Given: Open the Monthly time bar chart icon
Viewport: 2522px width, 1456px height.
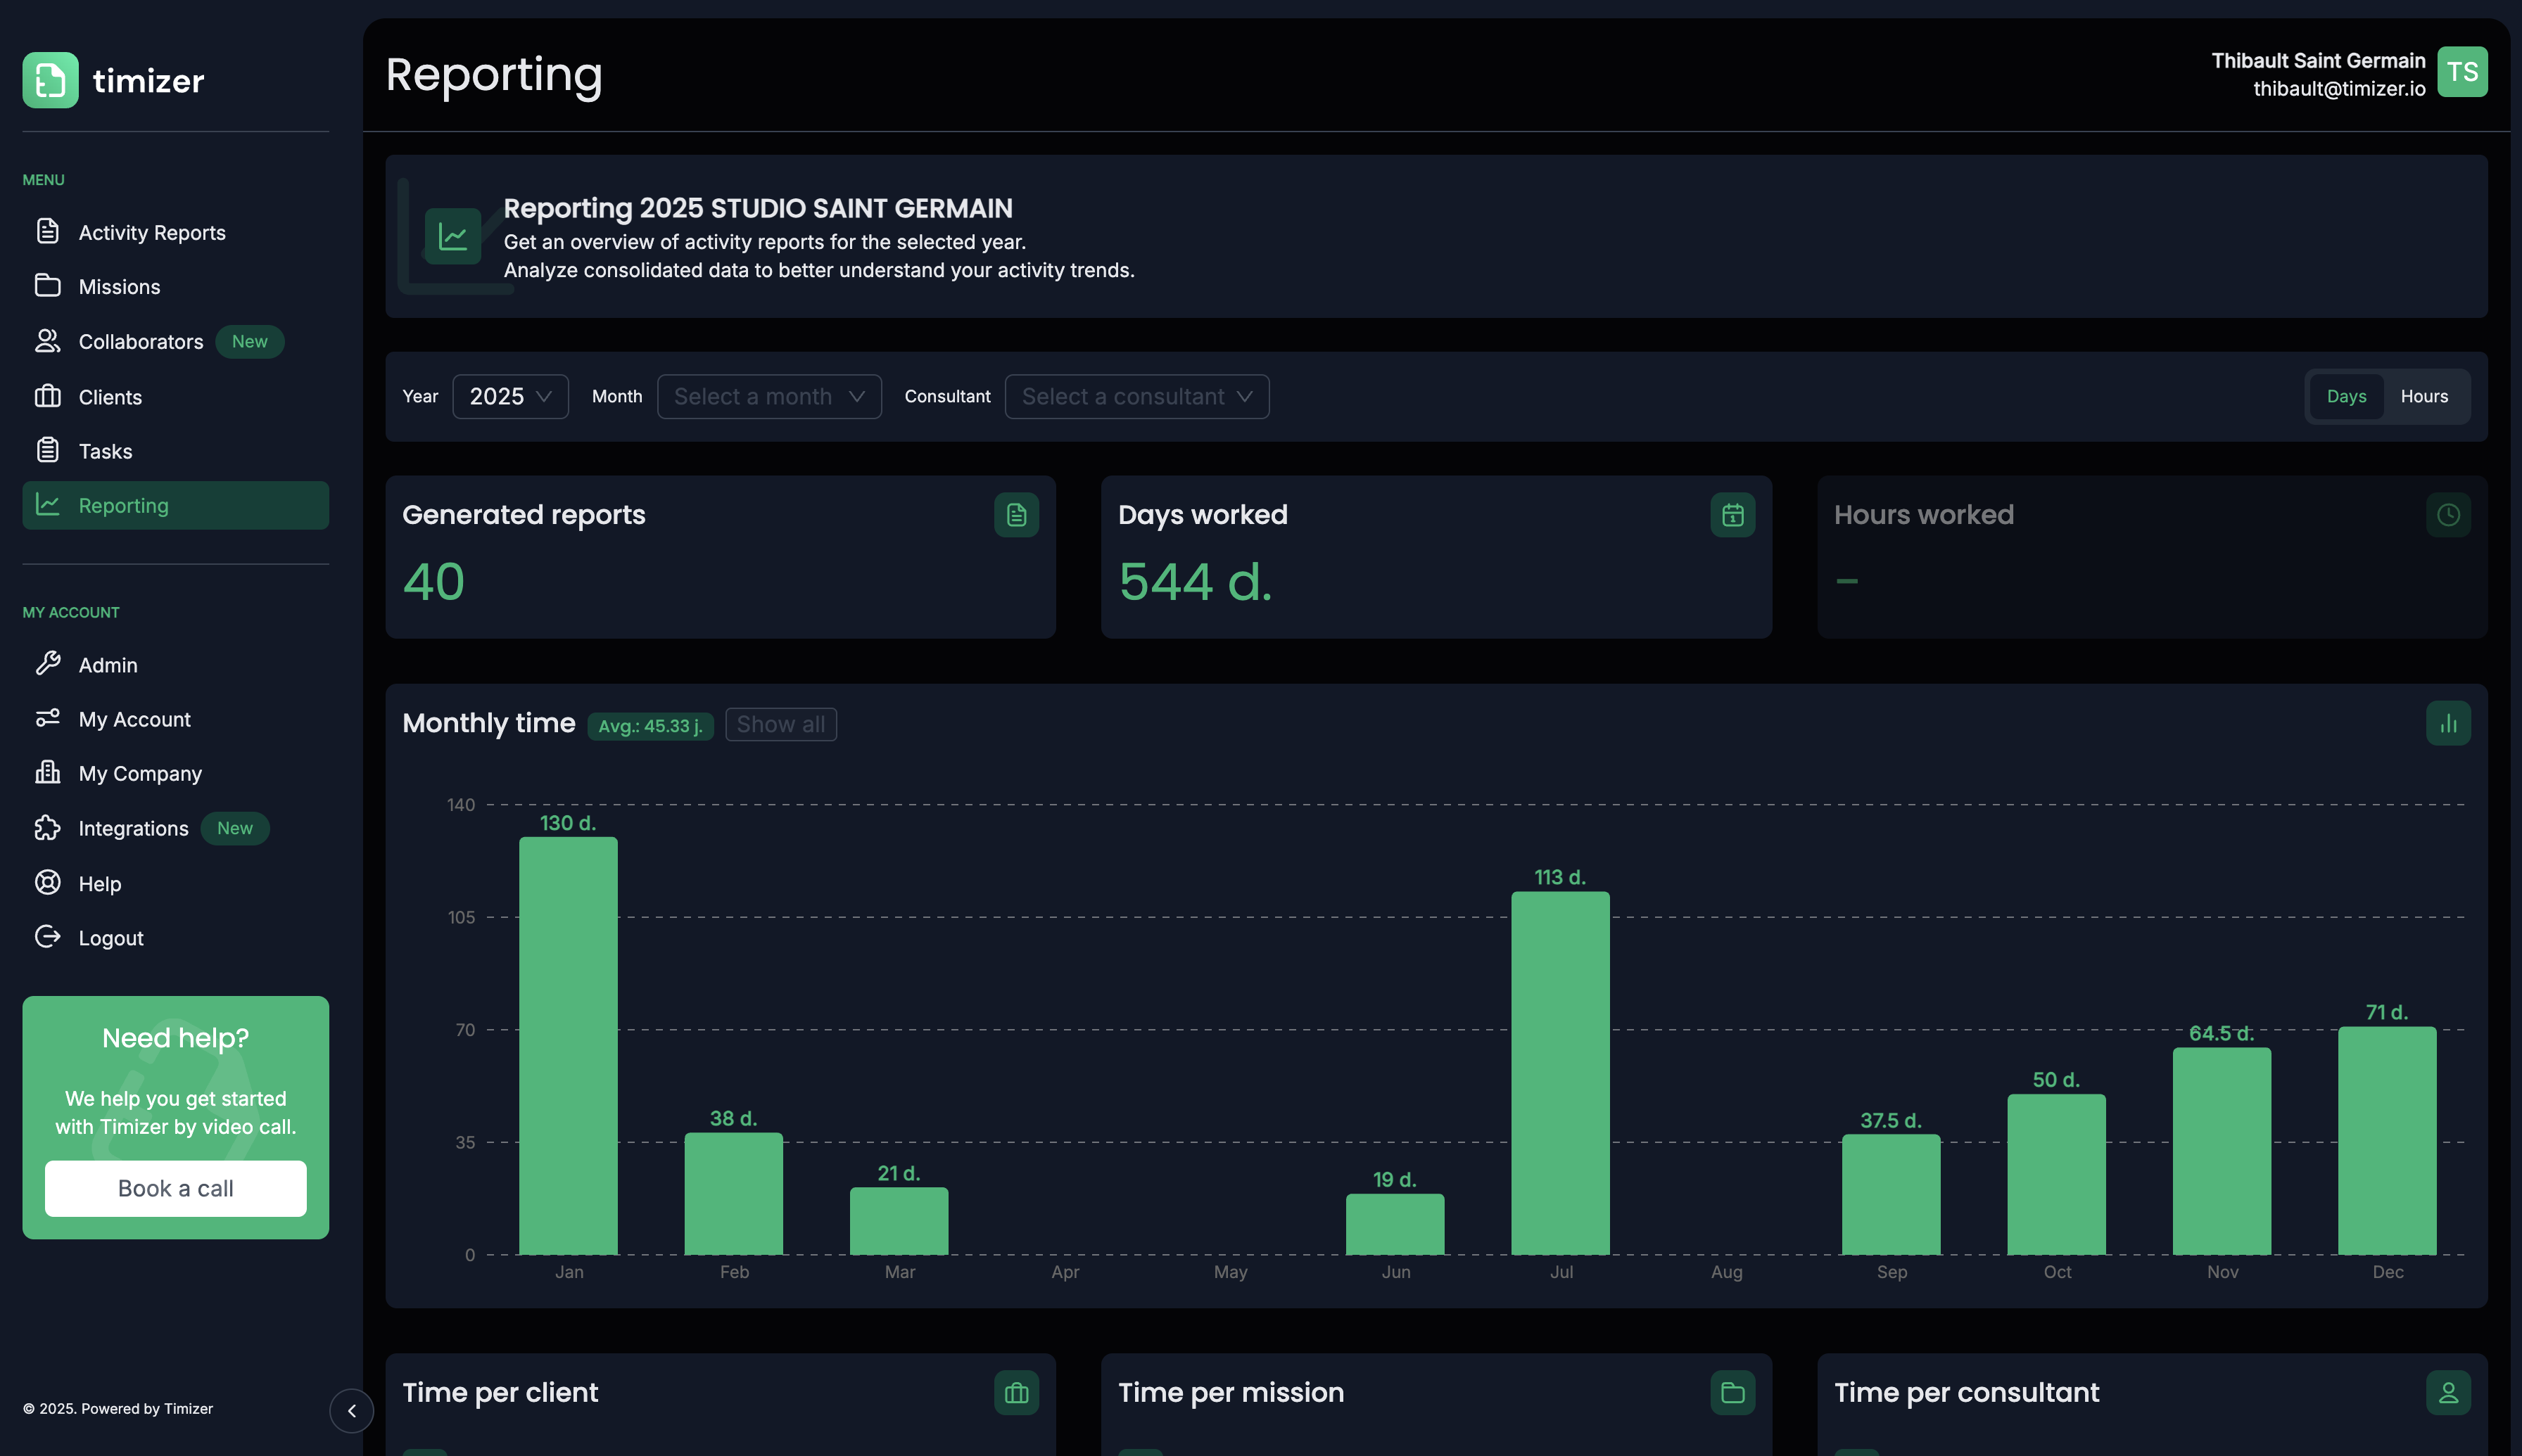Looking at the screenshot, I should [2448, 722].
